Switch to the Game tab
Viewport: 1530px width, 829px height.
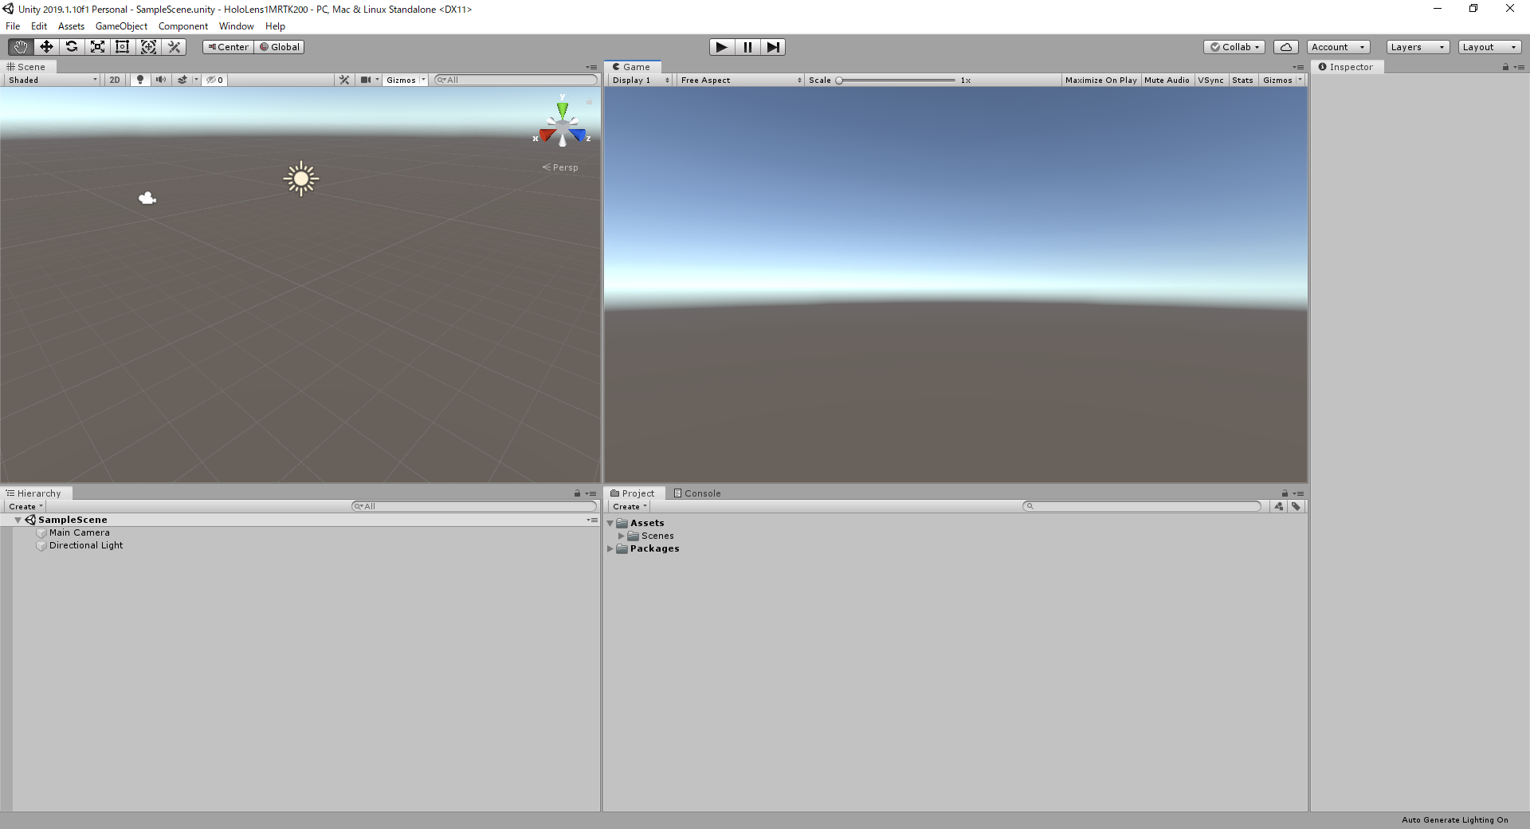click(x=633, y=67)
